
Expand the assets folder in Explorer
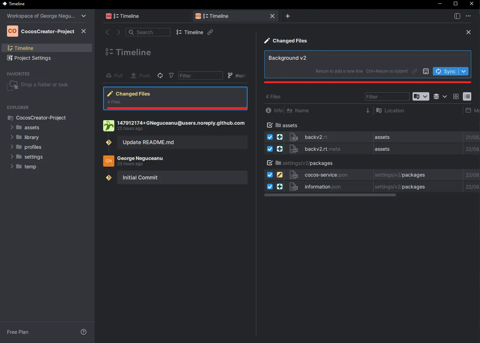click(12, 127)
